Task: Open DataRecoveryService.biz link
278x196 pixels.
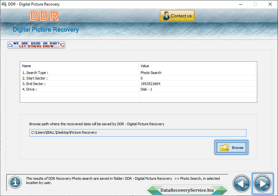Action: click(x=187, y=190)
